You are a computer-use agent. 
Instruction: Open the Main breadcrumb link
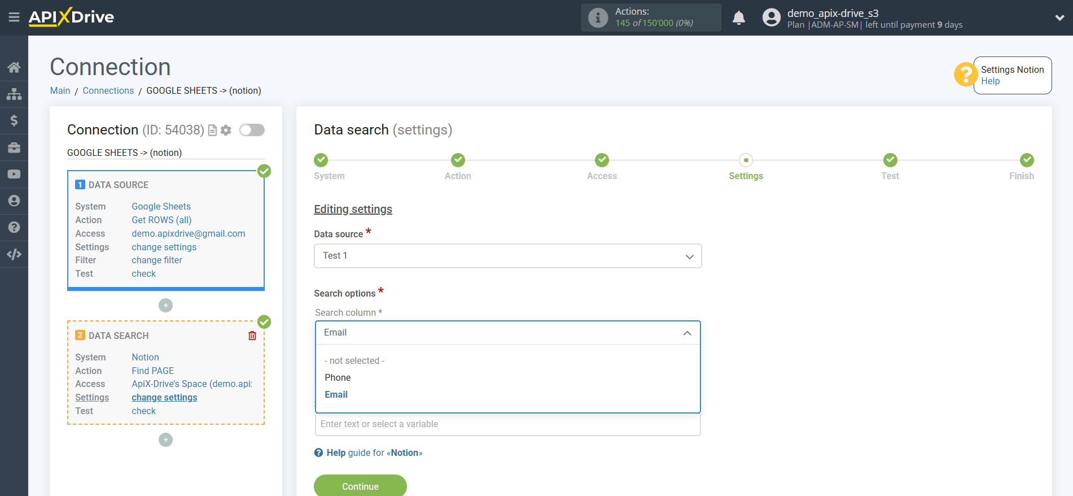coord(60,90)
